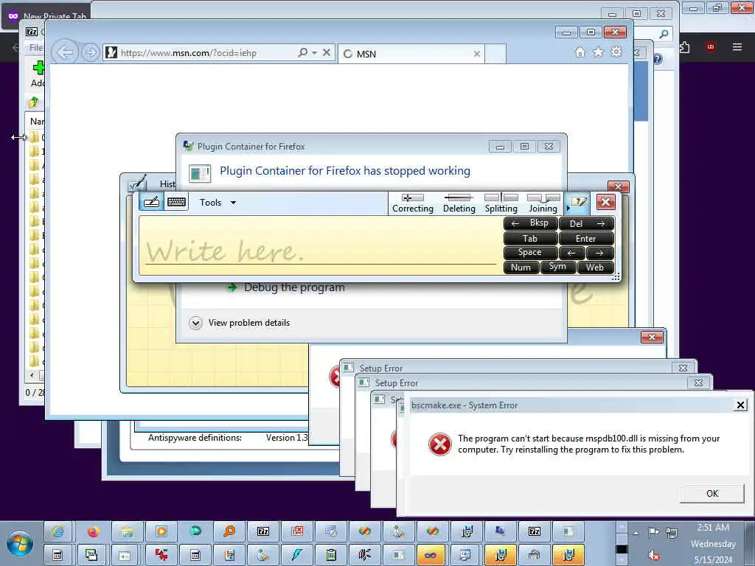Viewport: 755px width, 566px height.
Task: Click Internet Explorer back button
Action: pos(65,52)
